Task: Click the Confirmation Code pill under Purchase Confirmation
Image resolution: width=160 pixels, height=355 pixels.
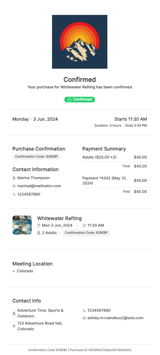Action: (x=36, y=156)
